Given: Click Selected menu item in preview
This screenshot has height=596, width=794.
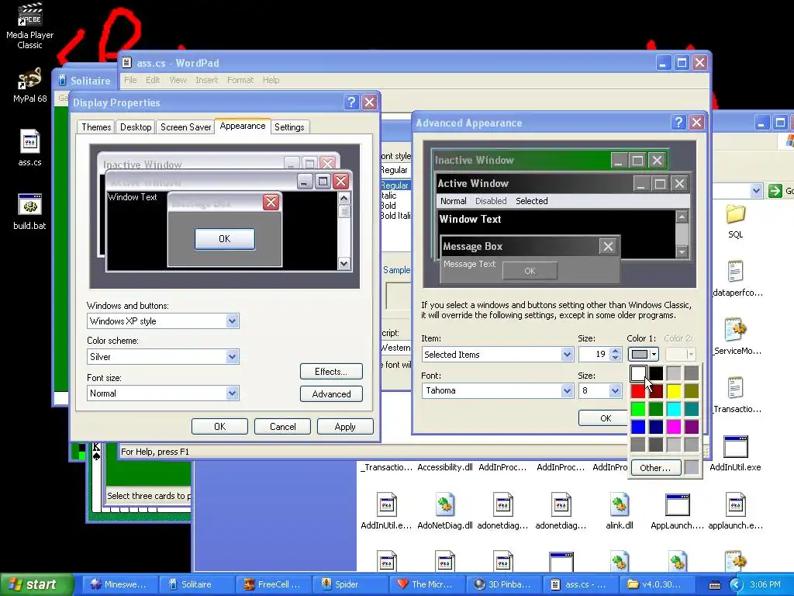Looking at the screenshot, I should pos(532,201).
